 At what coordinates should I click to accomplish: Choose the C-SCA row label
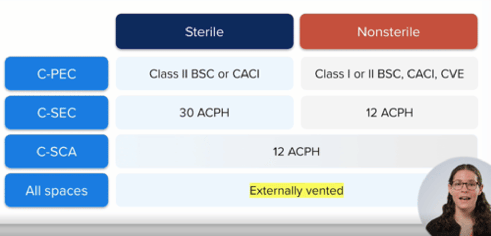tap(57, 151)
